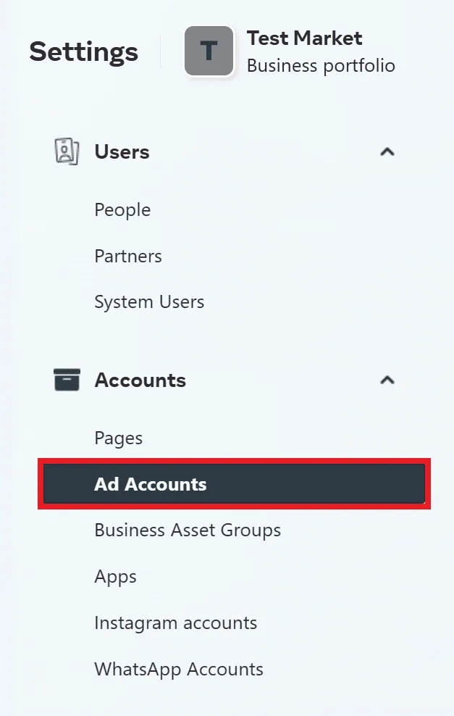
Task: Click the Settings page title
Action: tap(83, 51)
